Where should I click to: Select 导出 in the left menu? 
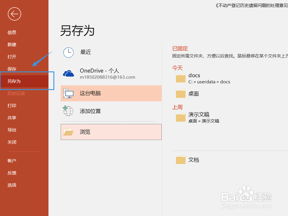click(x=12, y=130)
